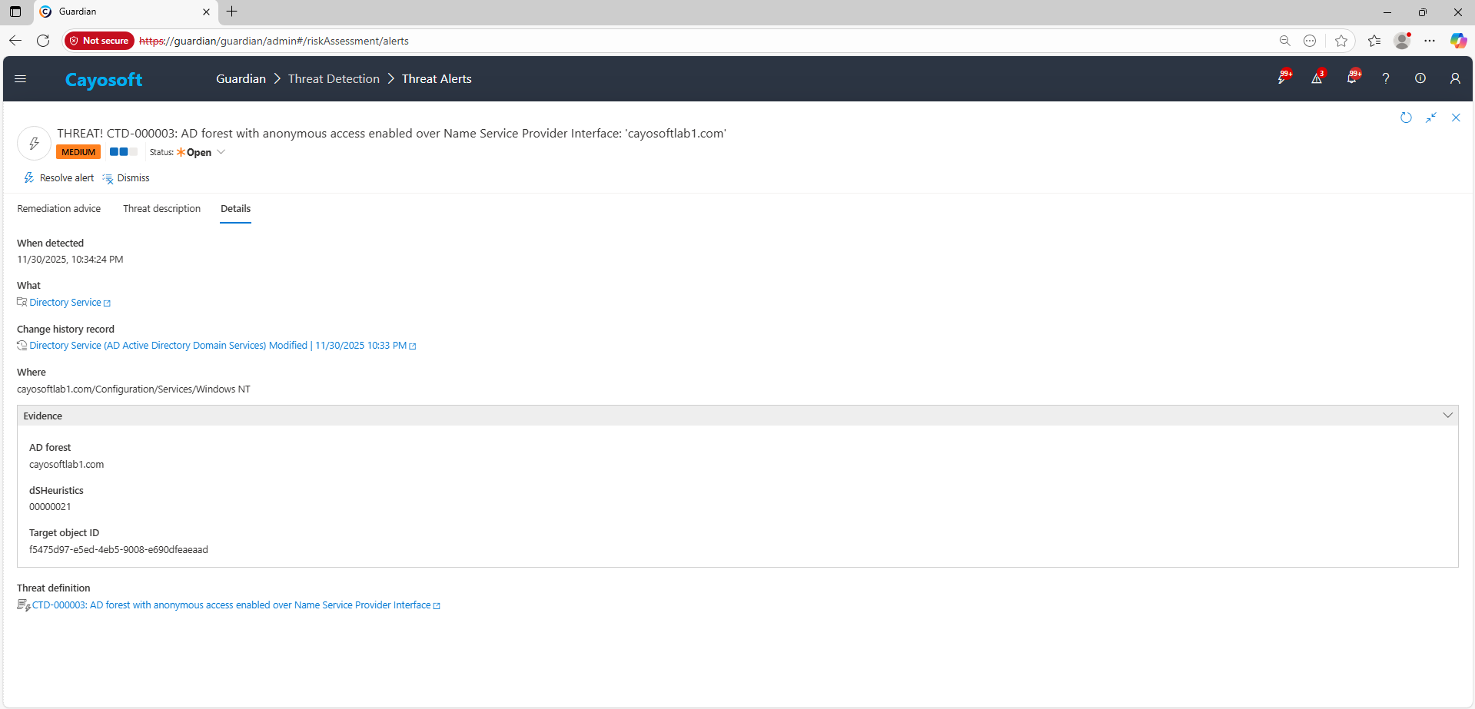This screenshot has width=1475, height=709.
Task: Open the warning triangle alerts icon
Action: tap(1317, 78)
